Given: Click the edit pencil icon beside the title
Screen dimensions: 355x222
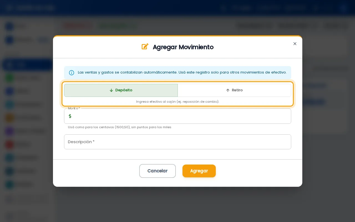Looking at the screenshot, I should coord(145,47).
